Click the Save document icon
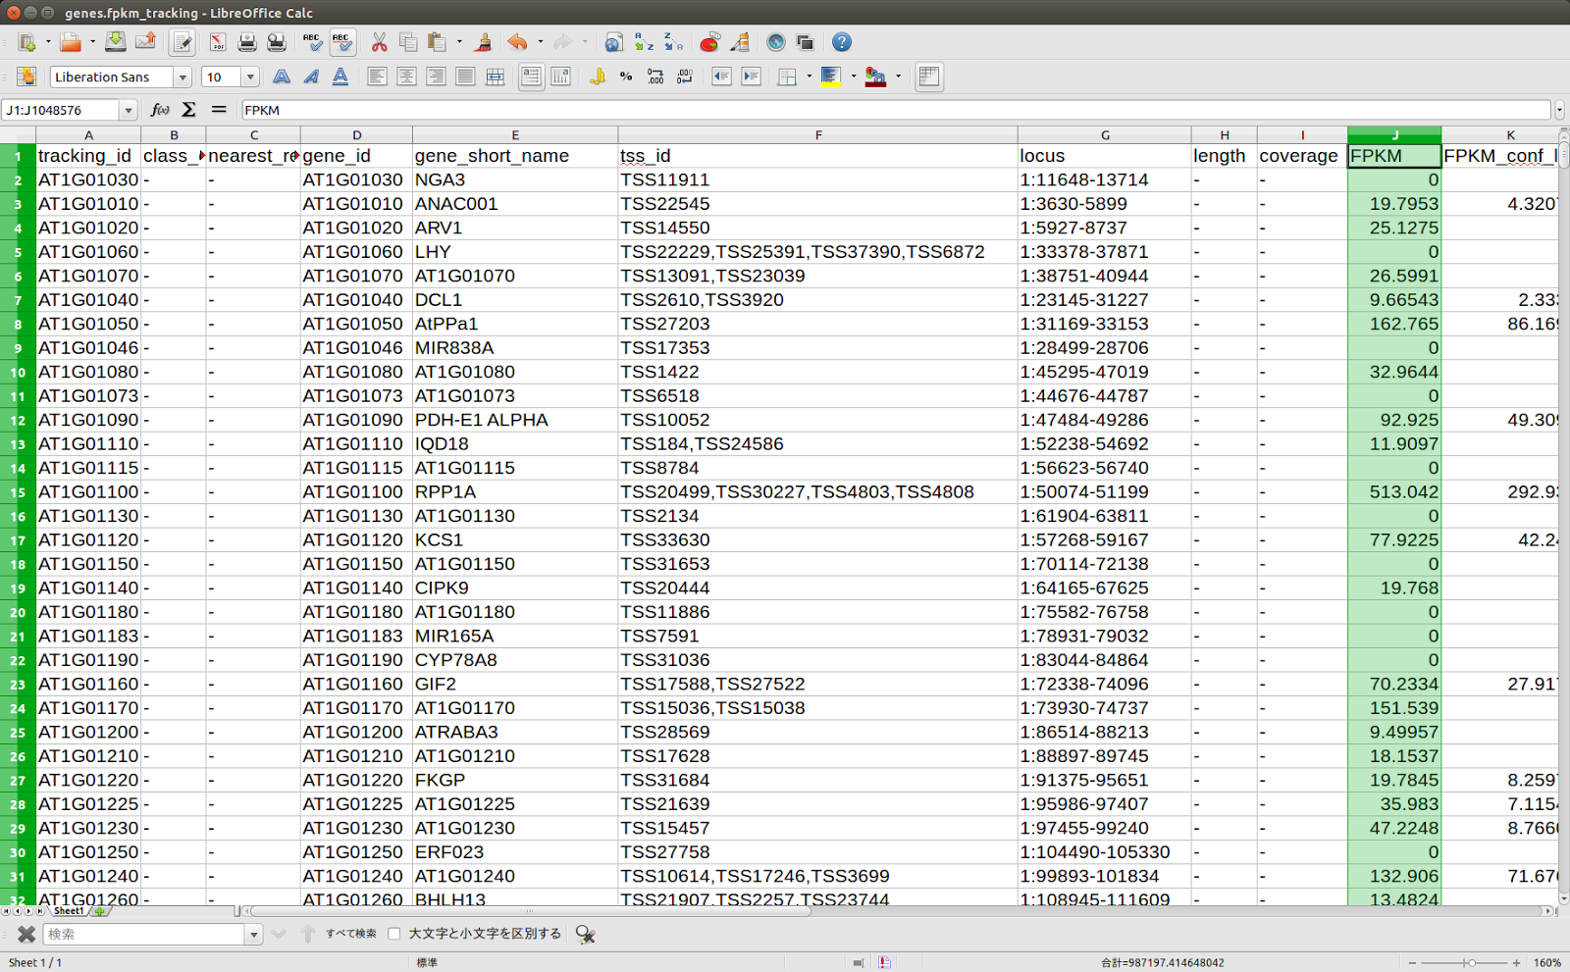Viewport: 1570px width, 972px height. pyautogui.click(x=116, y=42)
